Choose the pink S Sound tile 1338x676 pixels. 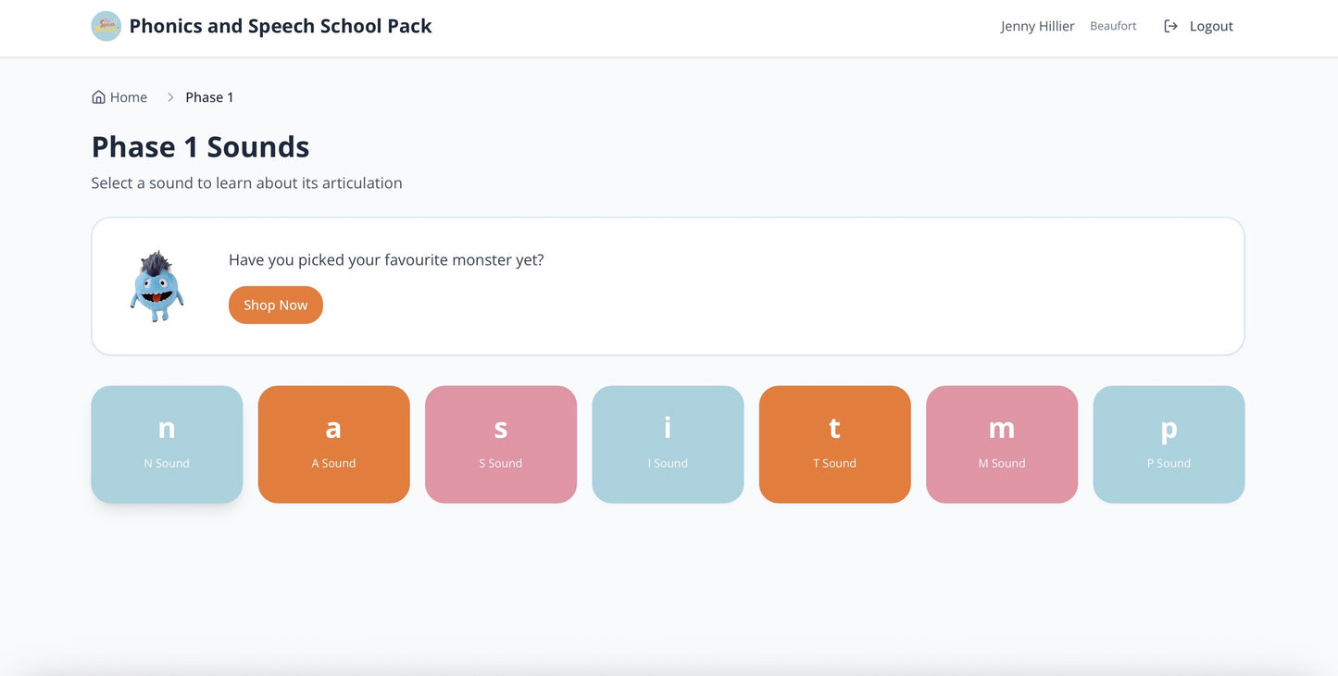501,444
